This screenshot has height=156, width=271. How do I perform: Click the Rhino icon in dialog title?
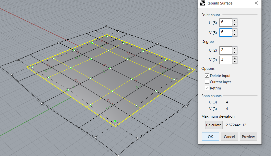202,3
